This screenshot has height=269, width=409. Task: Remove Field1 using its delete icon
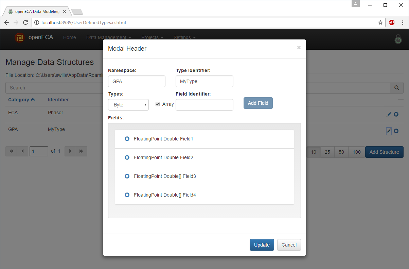coord(127,139)
